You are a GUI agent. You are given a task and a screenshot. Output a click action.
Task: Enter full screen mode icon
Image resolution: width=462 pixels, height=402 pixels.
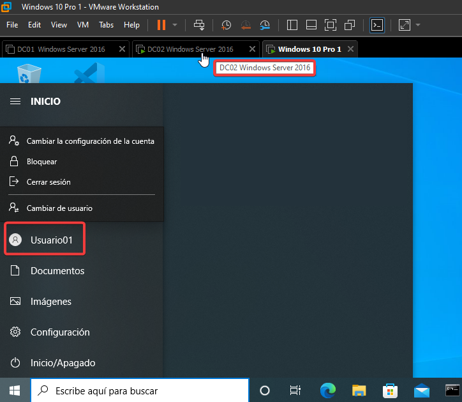click(330, 25)
